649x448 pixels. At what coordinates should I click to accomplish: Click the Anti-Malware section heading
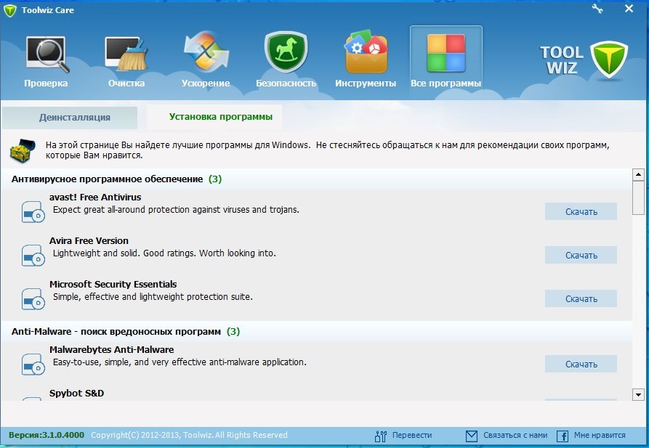116,332
